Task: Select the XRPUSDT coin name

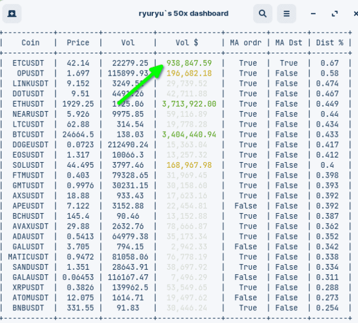Action: click(x=28, y=287)
